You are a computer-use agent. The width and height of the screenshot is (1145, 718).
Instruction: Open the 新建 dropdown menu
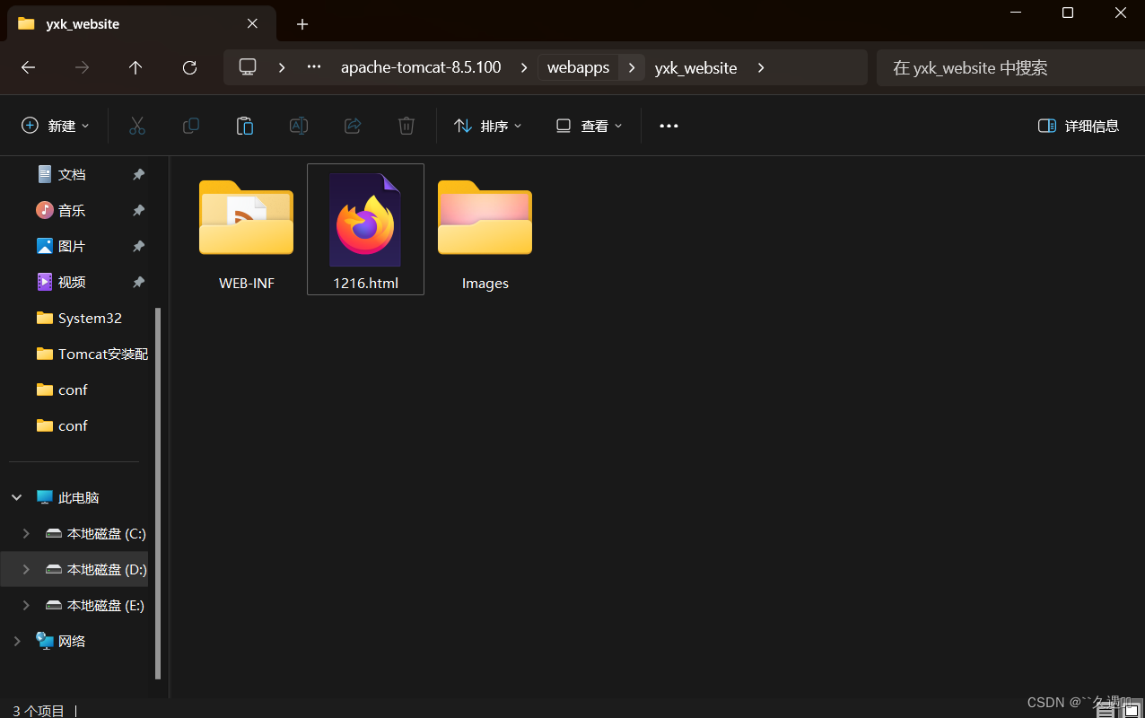click(x=56, y=127)
